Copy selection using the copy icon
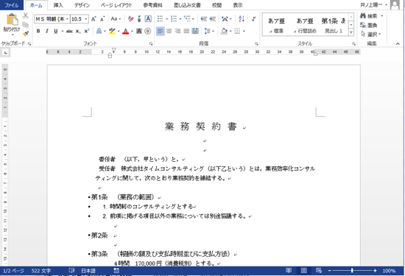 pyautogui.click(x=25, y=25)
